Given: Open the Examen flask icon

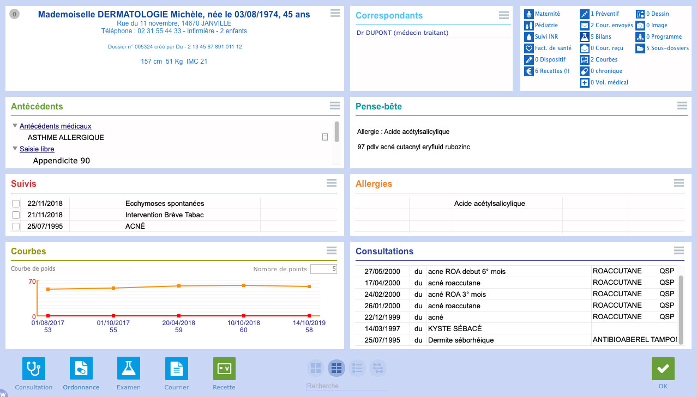Looking at the screenshot, I should coord(129,369).
